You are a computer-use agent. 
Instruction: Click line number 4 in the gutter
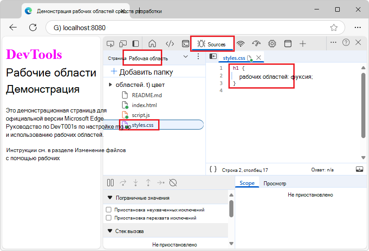click(221, 90)
